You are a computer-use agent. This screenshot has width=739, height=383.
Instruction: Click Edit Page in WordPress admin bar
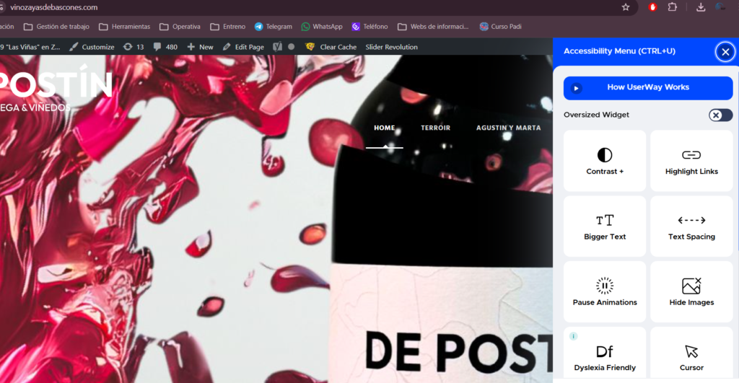(x=243, y=47)
